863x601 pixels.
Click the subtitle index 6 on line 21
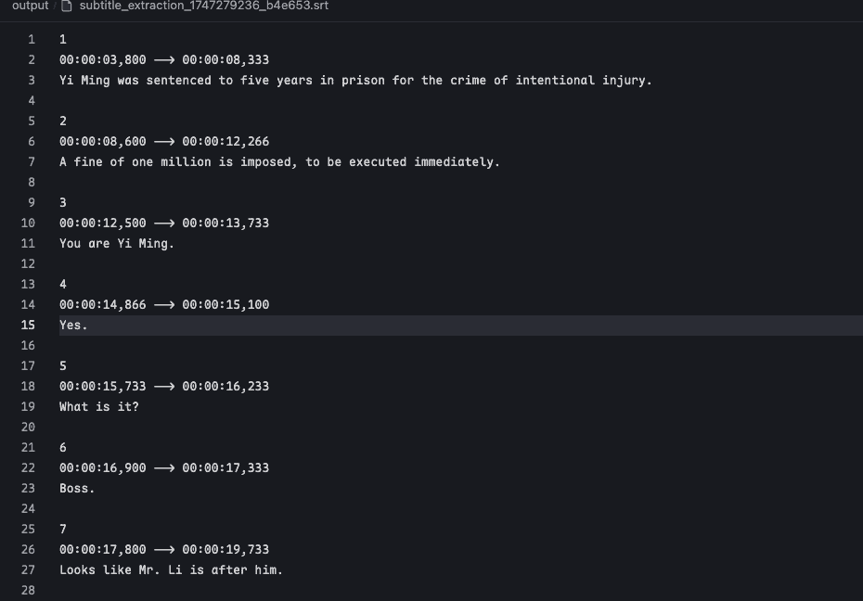point(63,448)
